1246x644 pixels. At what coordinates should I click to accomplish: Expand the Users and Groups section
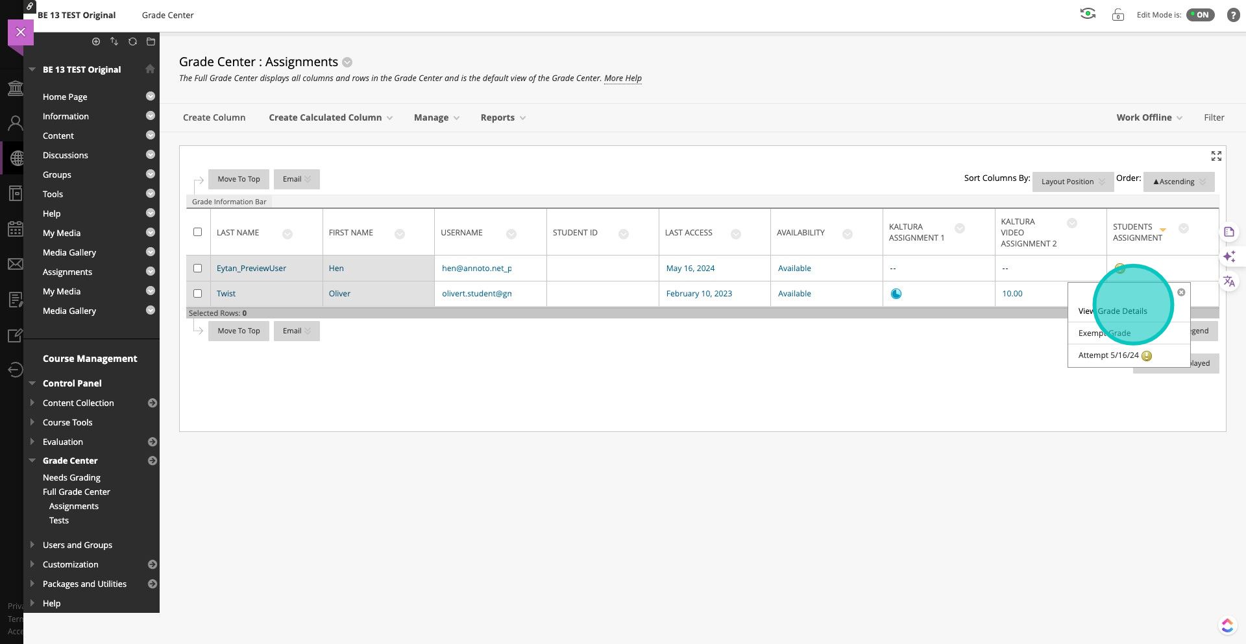pos(77,545)
